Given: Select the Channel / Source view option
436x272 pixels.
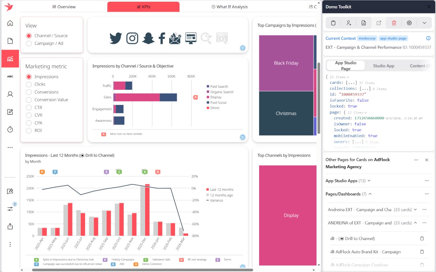Looking at the screenshot, I should [29, 36].
